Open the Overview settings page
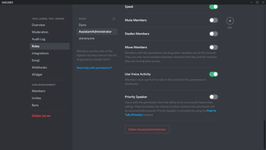The image size is (266, 150). tap(38, 25)
